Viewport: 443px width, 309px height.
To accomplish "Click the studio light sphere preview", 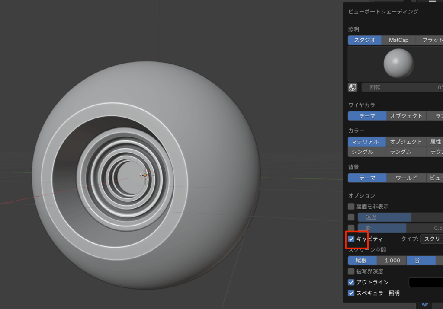I will click(398, 63).
